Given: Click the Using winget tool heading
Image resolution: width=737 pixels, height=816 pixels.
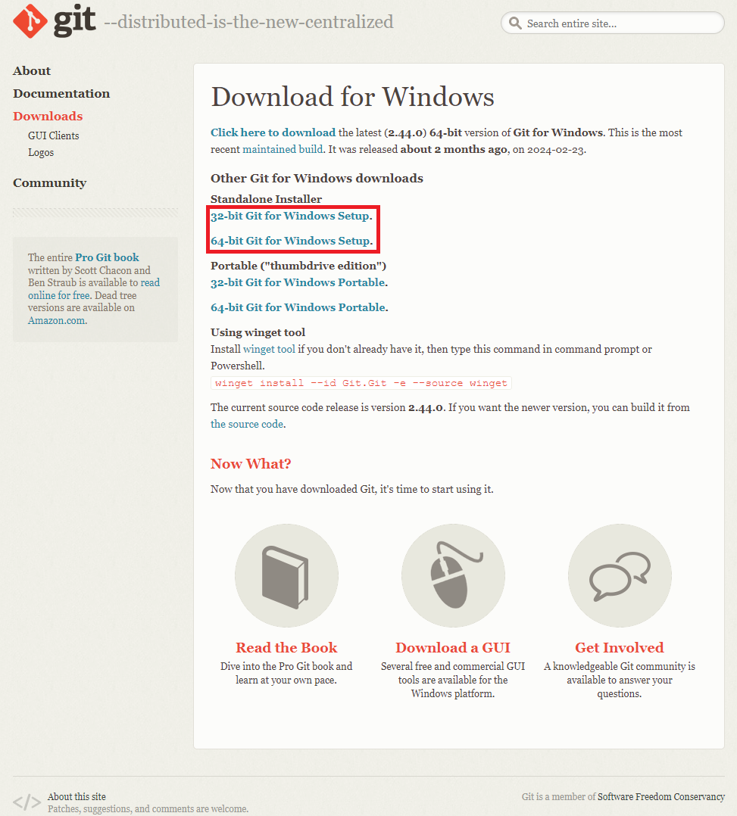Looking at the screenshot, I should click(x=258, y=332).
